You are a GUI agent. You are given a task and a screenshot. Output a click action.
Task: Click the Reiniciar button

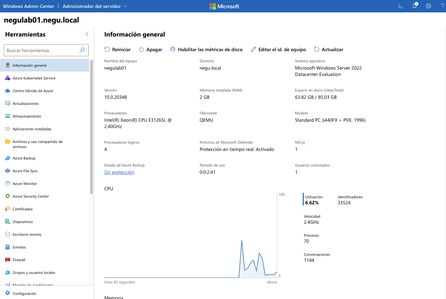coord(117,49)
